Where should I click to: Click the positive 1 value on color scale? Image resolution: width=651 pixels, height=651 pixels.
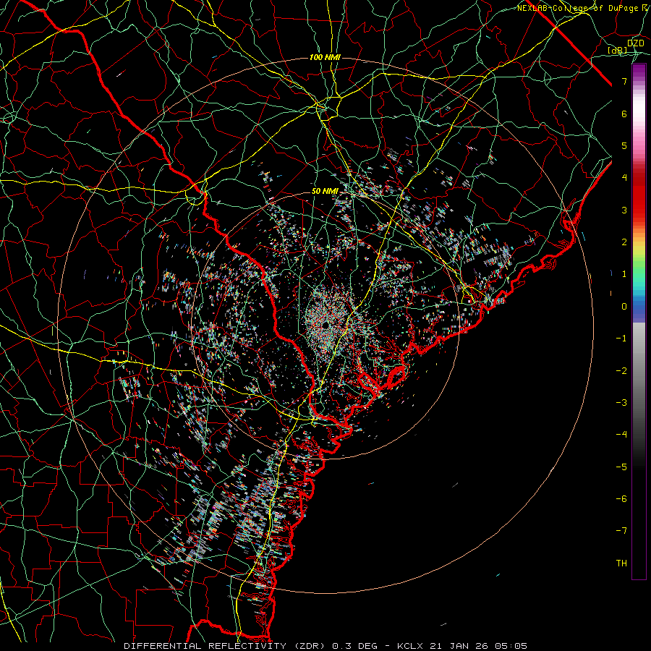click(x=624, y=274)
